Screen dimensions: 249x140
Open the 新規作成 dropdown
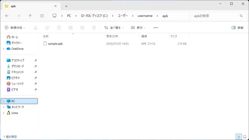click(x=15, y=28)
